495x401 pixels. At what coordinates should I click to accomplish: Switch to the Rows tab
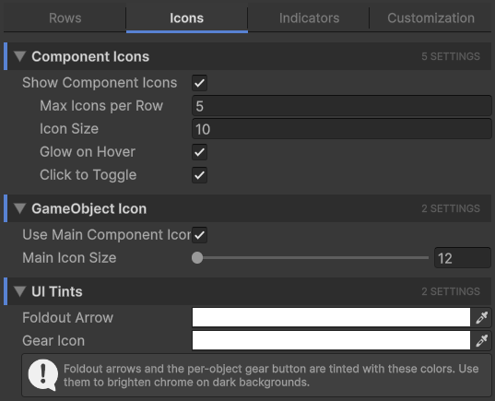[65, 18]
